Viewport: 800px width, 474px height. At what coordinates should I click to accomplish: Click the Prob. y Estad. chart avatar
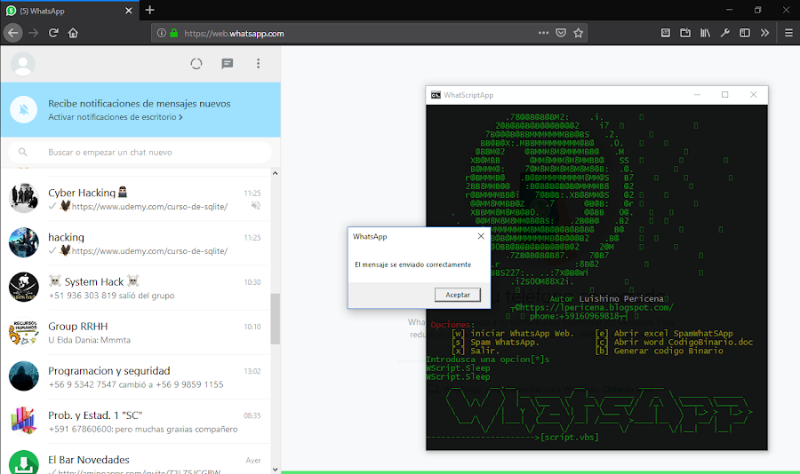(23, 421)
